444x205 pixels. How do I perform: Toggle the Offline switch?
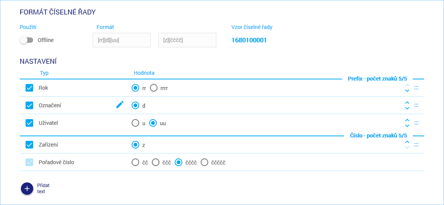tap(27, 40)
